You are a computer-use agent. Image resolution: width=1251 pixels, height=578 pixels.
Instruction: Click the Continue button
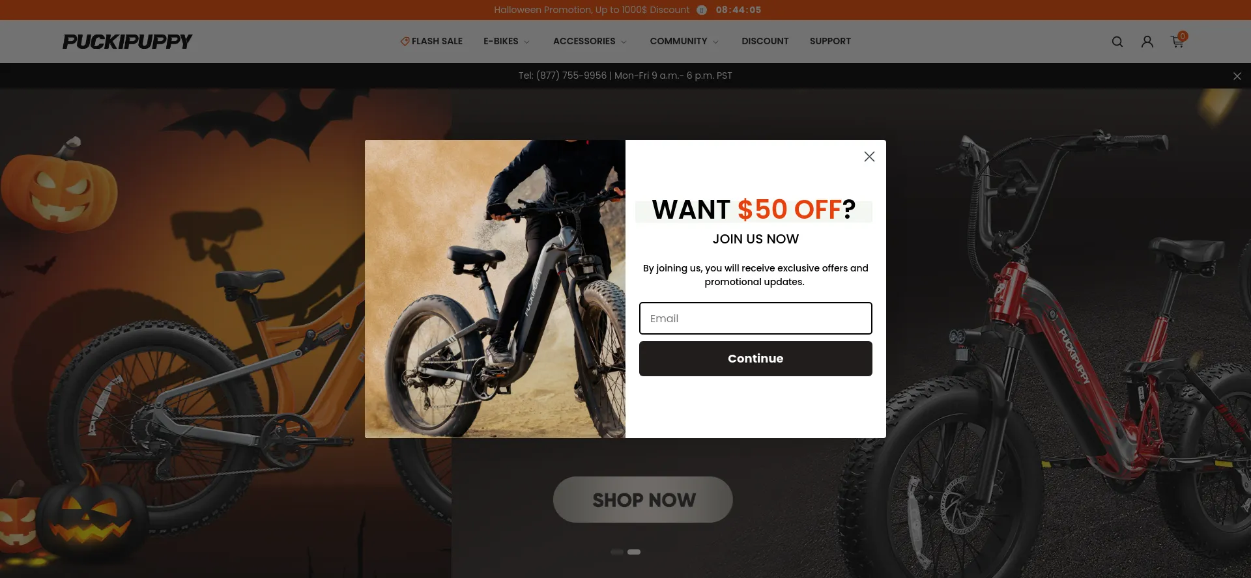(x=755, y=359)
